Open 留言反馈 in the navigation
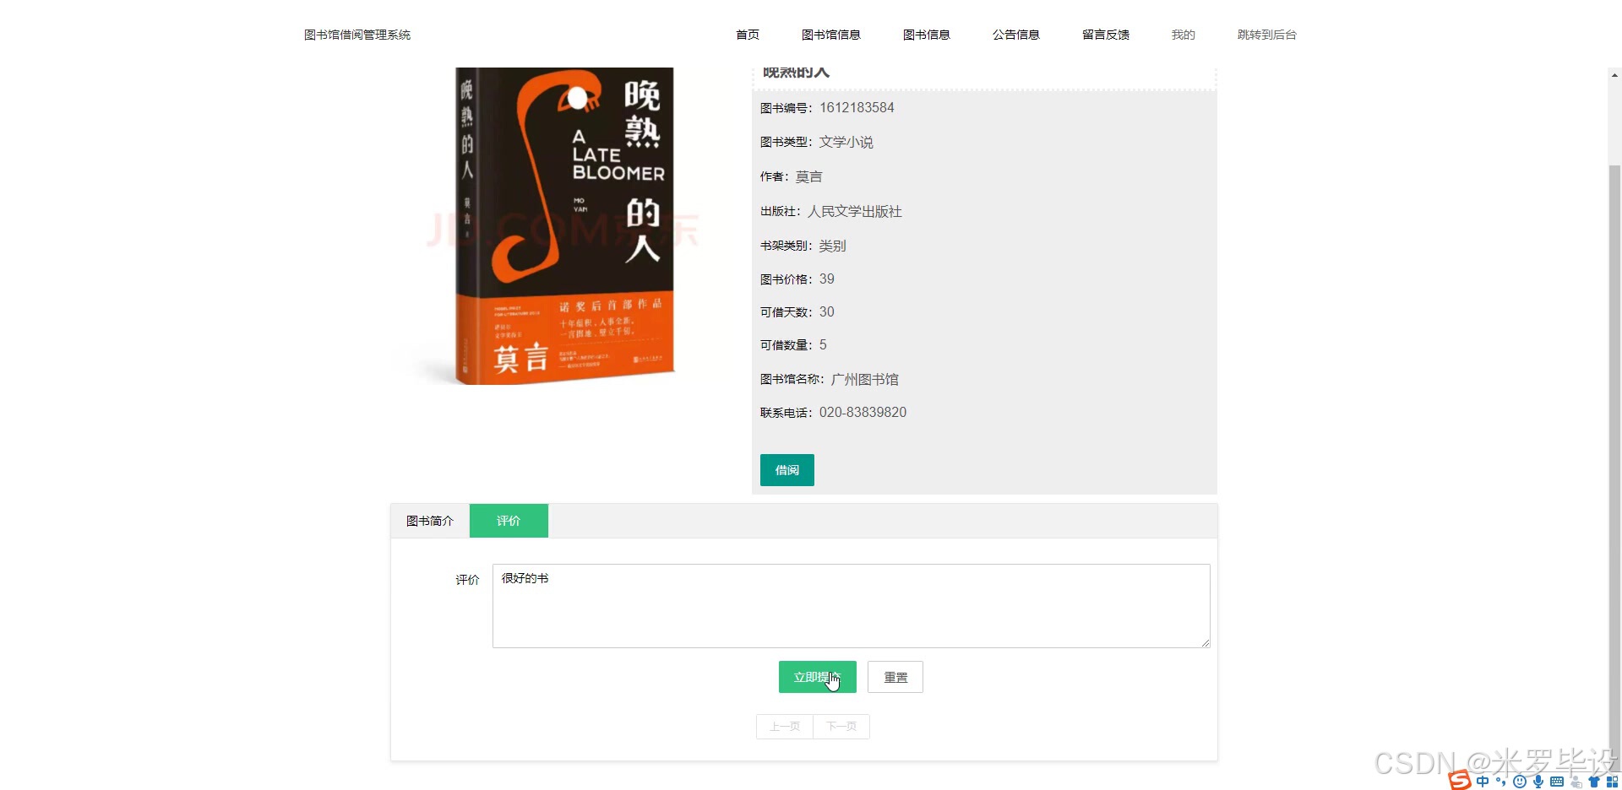This screenshot has width=1622, height=790. [x=1106, y=35]
